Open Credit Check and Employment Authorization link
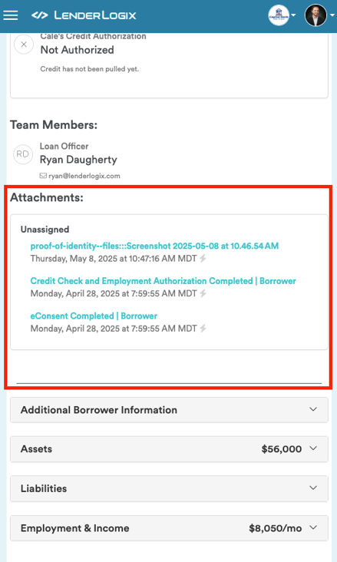 [x=163, y=281]
